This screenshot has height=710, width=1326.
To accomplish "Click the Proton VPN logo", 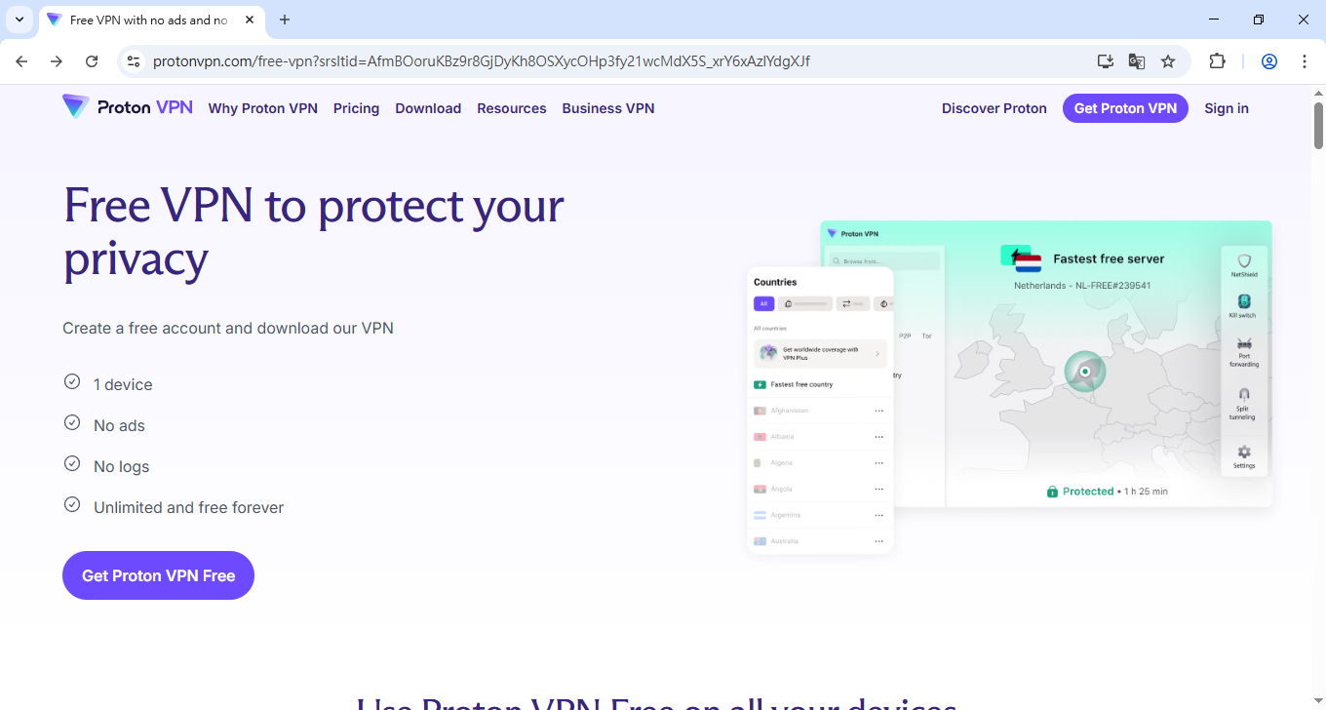I will tap(128, 107).
